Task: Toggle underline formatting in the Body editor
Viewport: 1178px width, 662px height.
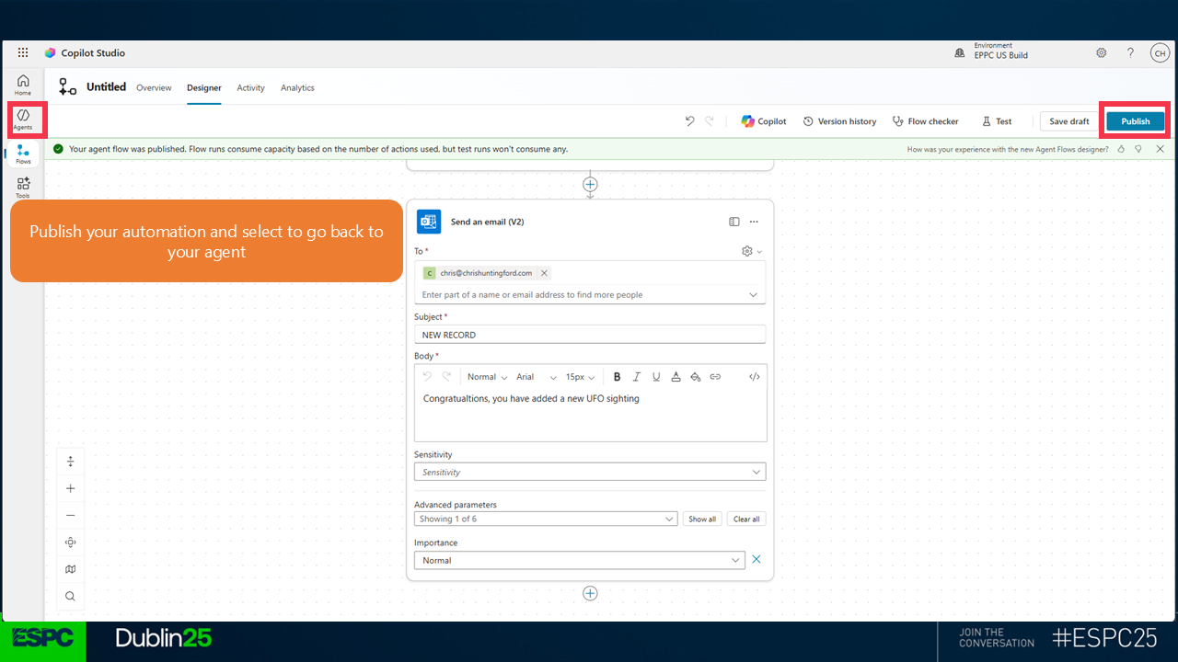Action: [656, 377]
